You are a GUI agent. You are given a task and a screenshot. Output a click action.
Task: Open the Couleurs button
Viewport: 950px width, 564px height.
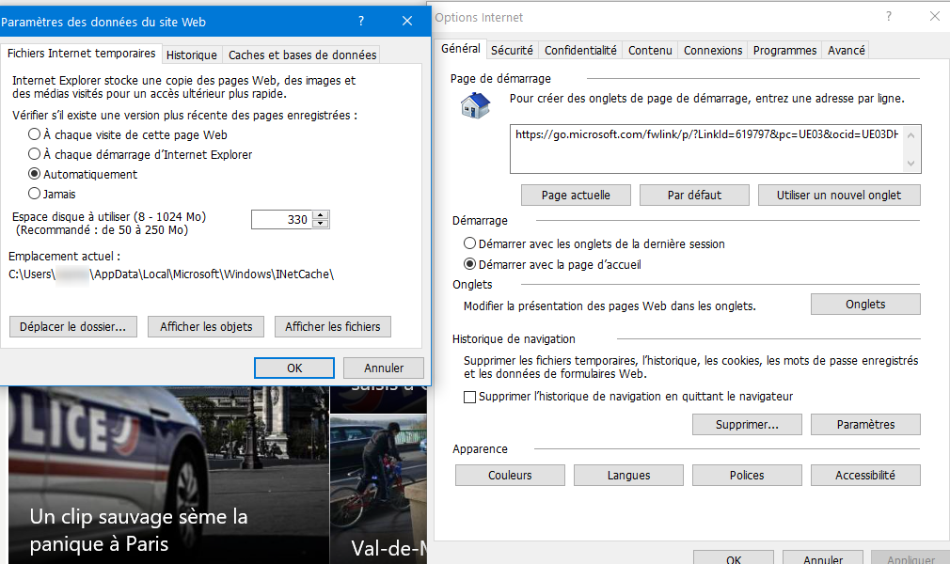(510, 475)
